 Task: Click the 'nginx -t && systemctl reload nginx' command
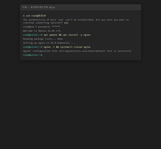tap(67, 47)
